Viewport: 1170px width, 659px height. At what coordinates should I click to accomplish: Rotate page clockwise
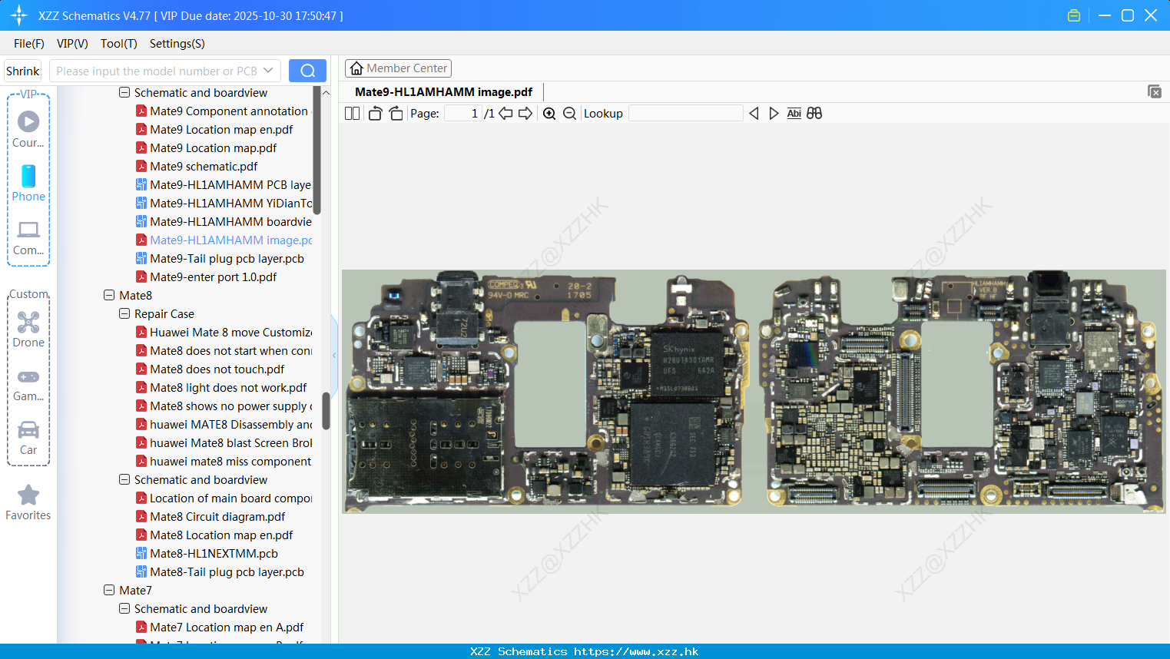point(396,114)
